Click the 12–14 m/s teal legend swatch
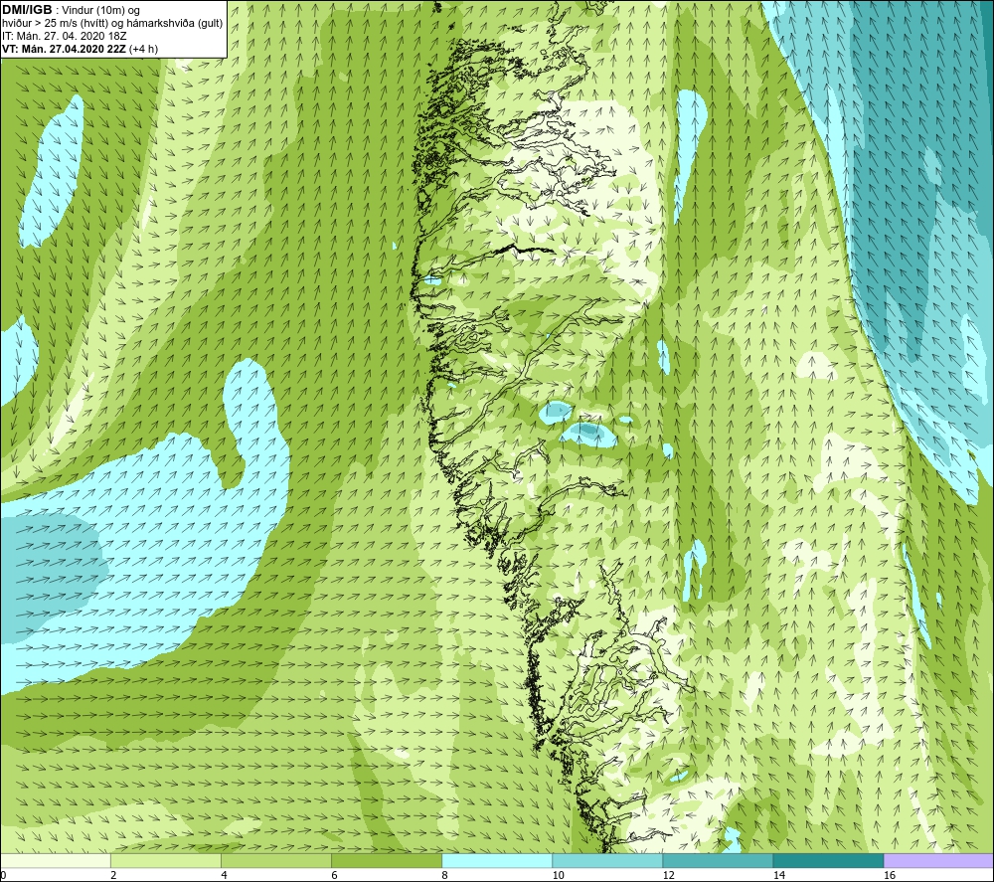Viewport: 994px width, 882px height. pyautogui.click(x=718, y=860)
